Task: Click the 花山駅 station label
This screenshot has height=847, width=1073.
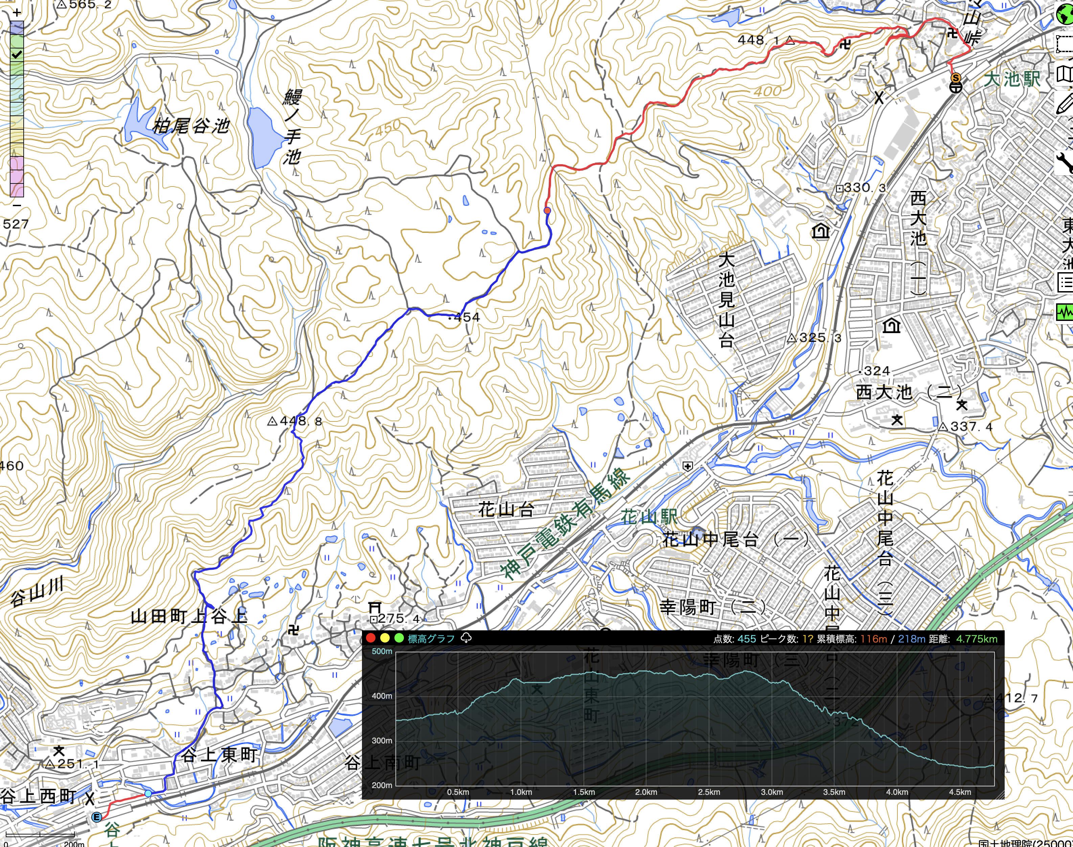Action: (x=649, y=517)
